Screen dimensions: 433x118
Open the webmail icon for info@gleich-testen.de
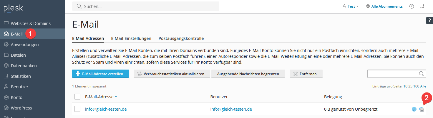click(422, 109)
